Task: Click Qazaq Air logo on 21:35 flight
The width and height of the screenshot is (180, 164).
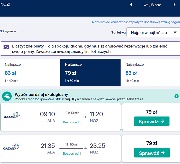Action: click(x=11, y=147)
